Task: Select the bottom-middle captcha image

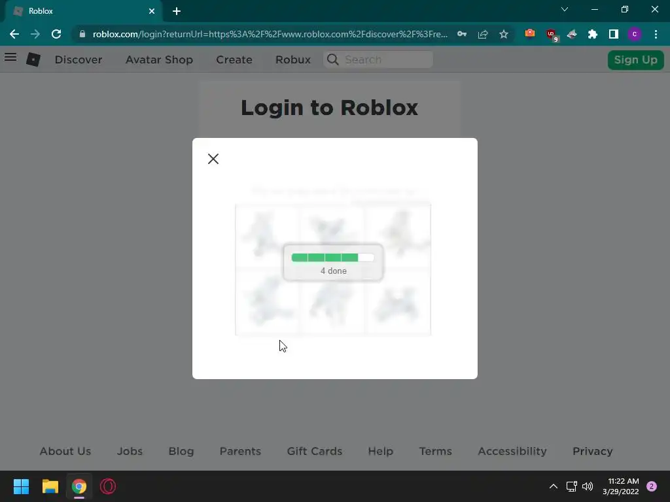Action: pos(332,301)
